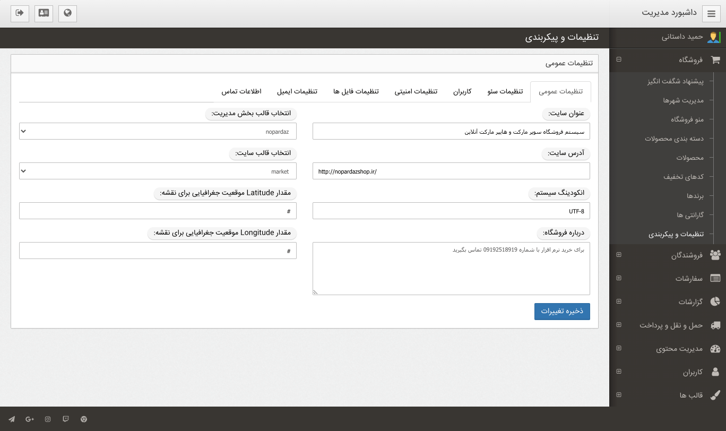Toggle the hamburger menu next to داشبورد مدیریت
This screenshot has height=431, width=726.
(711, 13)
